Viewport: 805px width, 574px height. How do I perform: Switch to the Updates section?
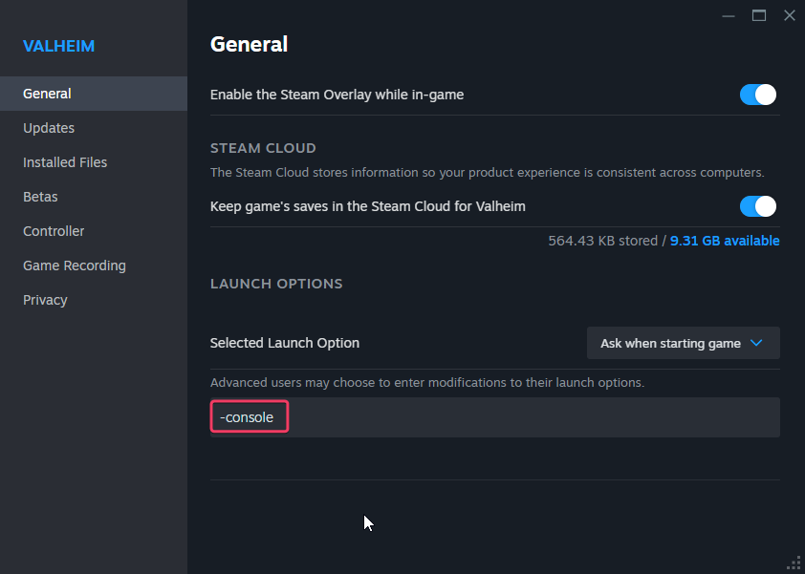(x=49, y=127)
